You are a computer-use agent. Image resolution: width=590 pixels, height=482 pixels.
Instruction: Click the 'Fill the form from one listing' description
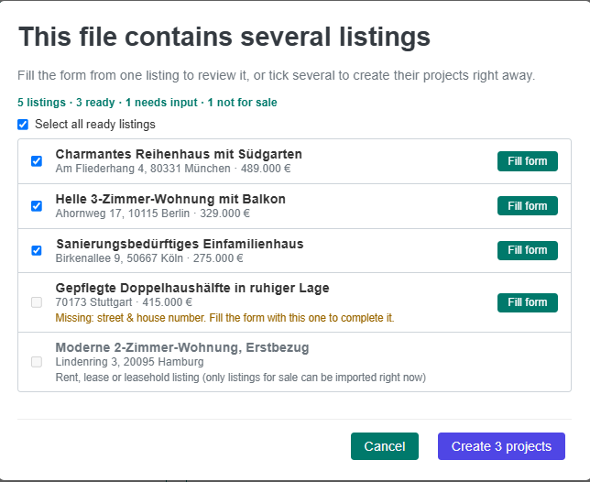pos(276,75)
